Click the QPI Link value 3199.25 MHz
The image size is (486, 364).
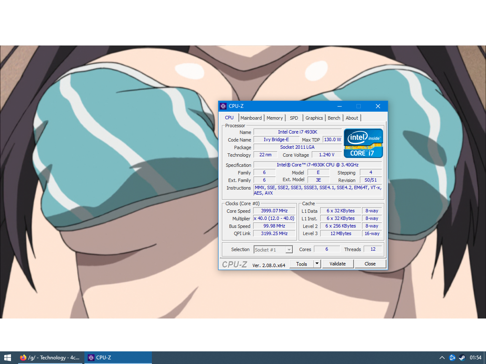[274, 234]
